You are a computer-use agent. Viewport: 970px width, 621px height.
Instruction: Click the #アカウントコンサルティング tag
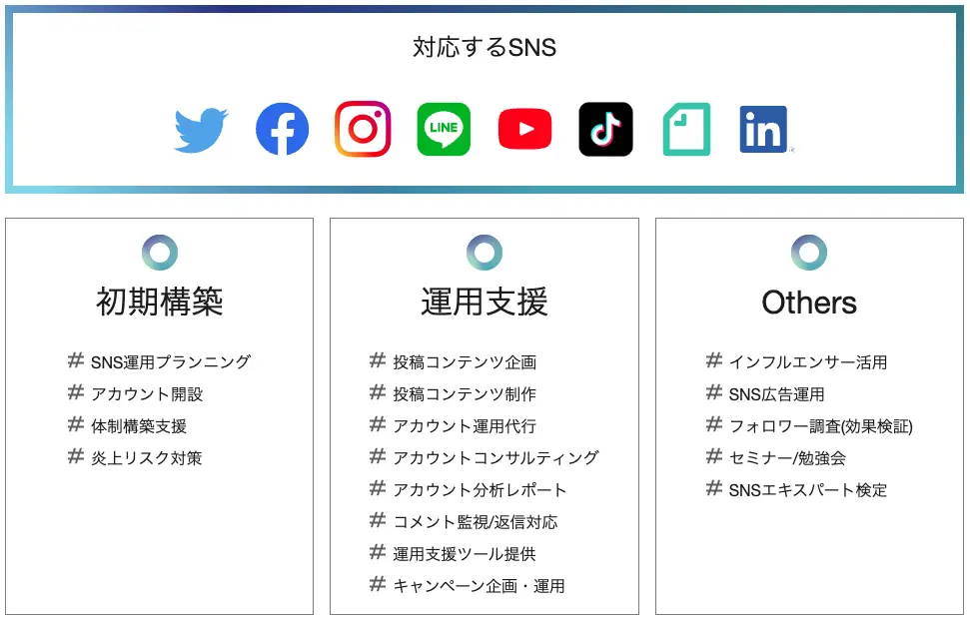pos(484,457)
